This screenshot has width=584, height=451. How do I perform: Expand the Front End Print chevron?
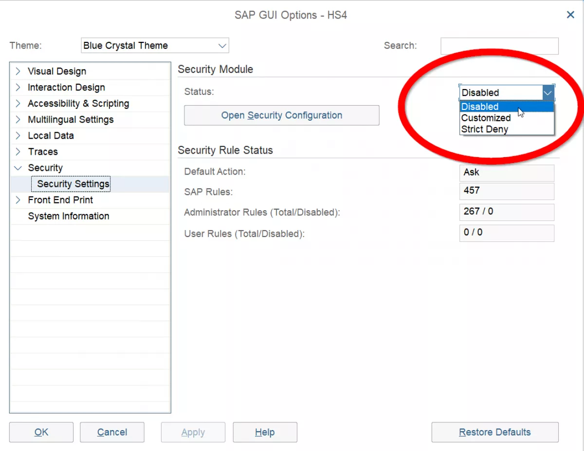pyautogui.click(x=18, y=200)
